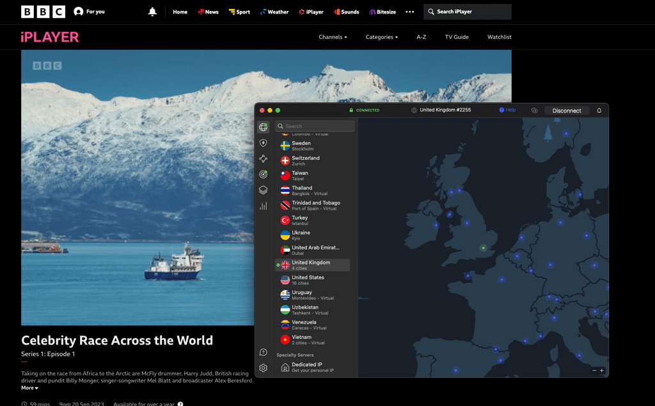Open BBC Sounds
655x406 pixels.
pyautogui.click(x=346, y=12)
